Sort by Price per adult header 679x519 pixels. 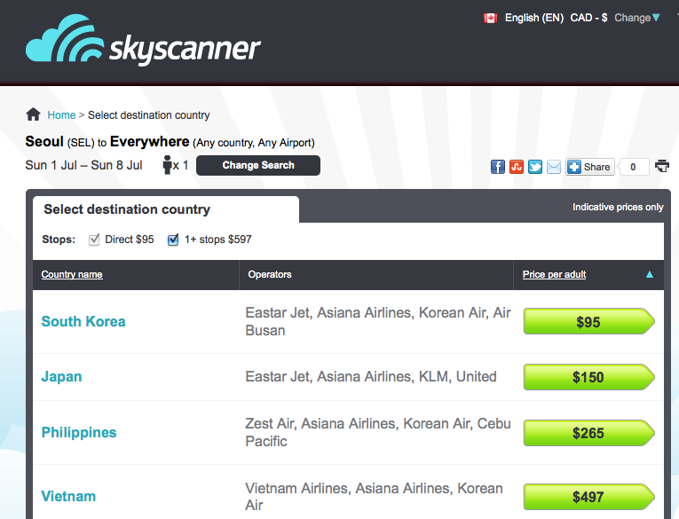point(554,274)
